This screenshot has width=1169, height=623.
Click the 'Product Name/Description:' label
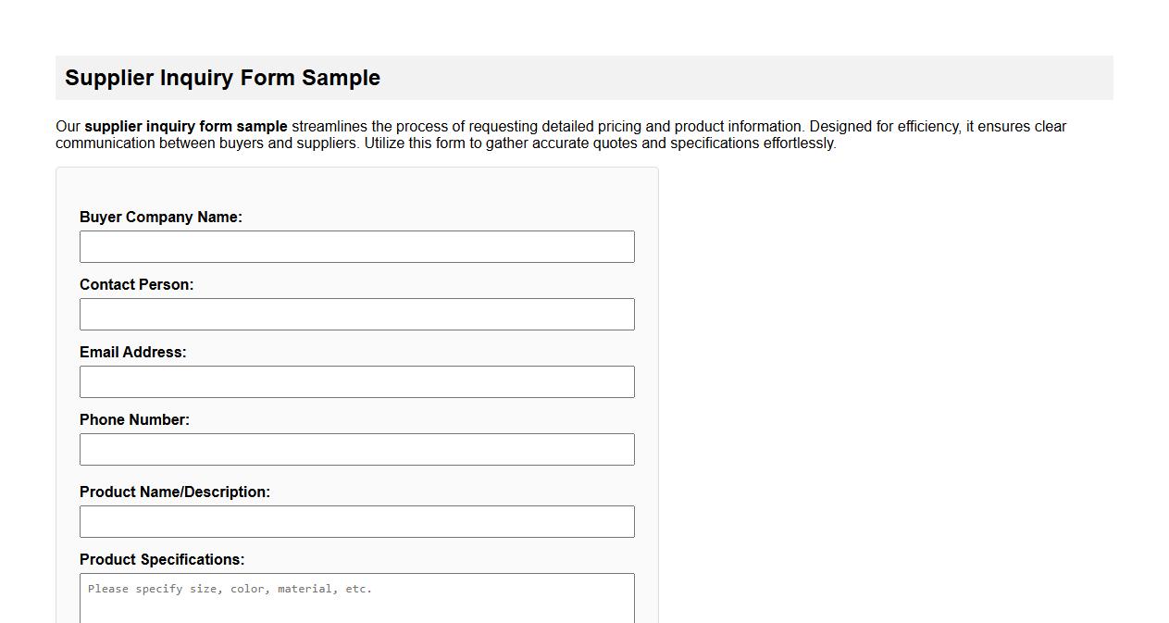coord(176,492)
